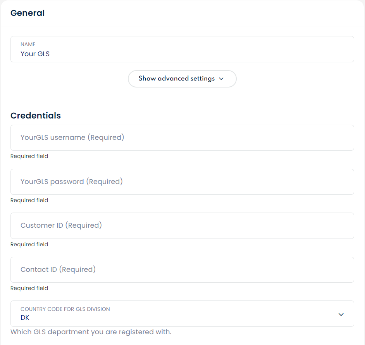Click into the Contact ID field
365x345 pixels.
182,269
